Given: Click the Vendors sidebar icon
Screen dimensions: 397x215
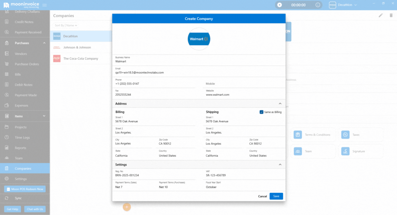Looking at the screenshot, I should click(x=7, y=54).
